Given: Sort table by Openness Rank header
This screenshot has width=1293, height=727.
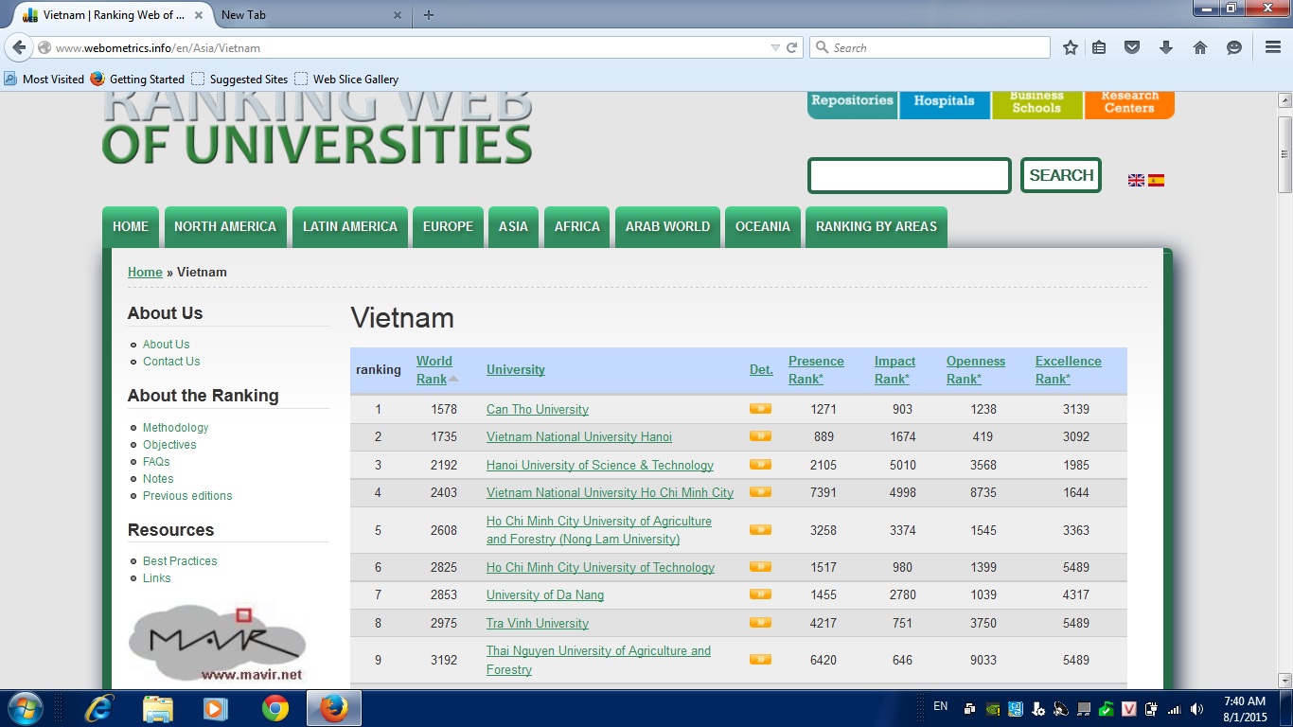Looking at the screenshot, I should click(976, 370).
